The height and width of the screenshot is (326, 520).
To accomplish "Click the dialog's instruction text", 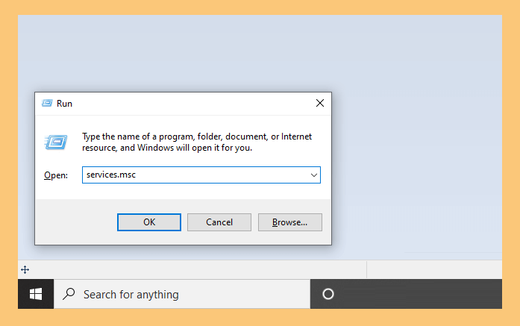I will (197, 142).
